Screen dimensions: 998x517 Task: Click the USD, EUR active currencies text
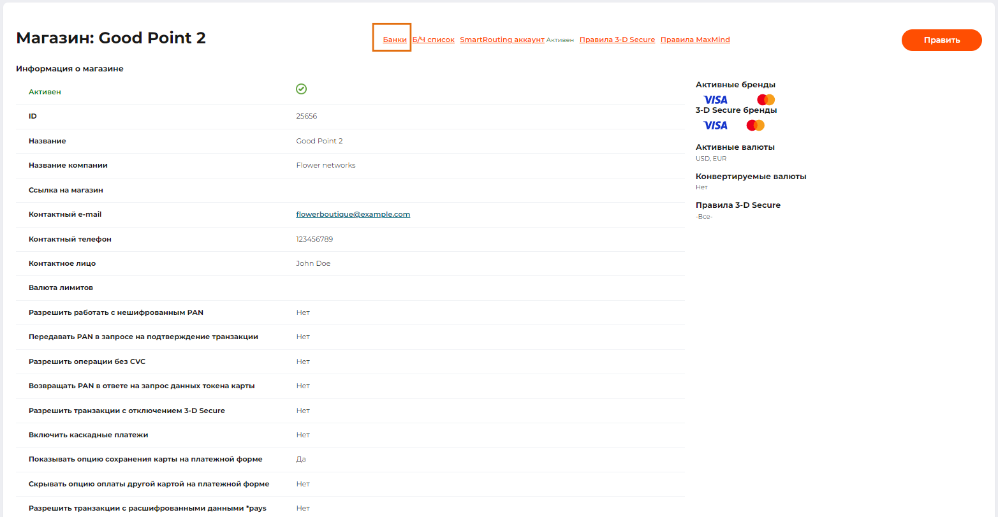coord(710,159)
